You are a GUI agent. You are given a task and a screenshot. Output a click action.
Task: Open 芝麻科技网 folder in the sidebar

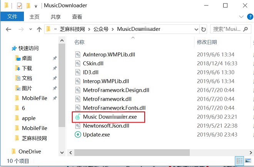tap(34, 138)
